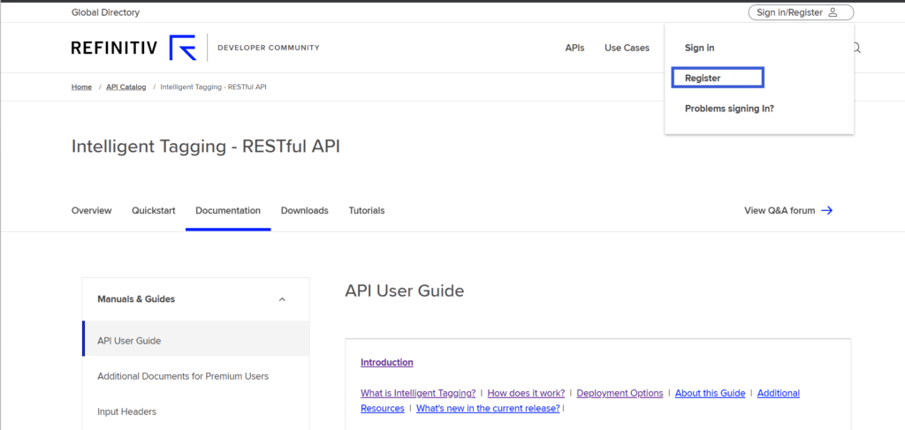The height and width of the screenshot is (430, 905).
Task: Open the Downloads tab
Action: point(304,210)
